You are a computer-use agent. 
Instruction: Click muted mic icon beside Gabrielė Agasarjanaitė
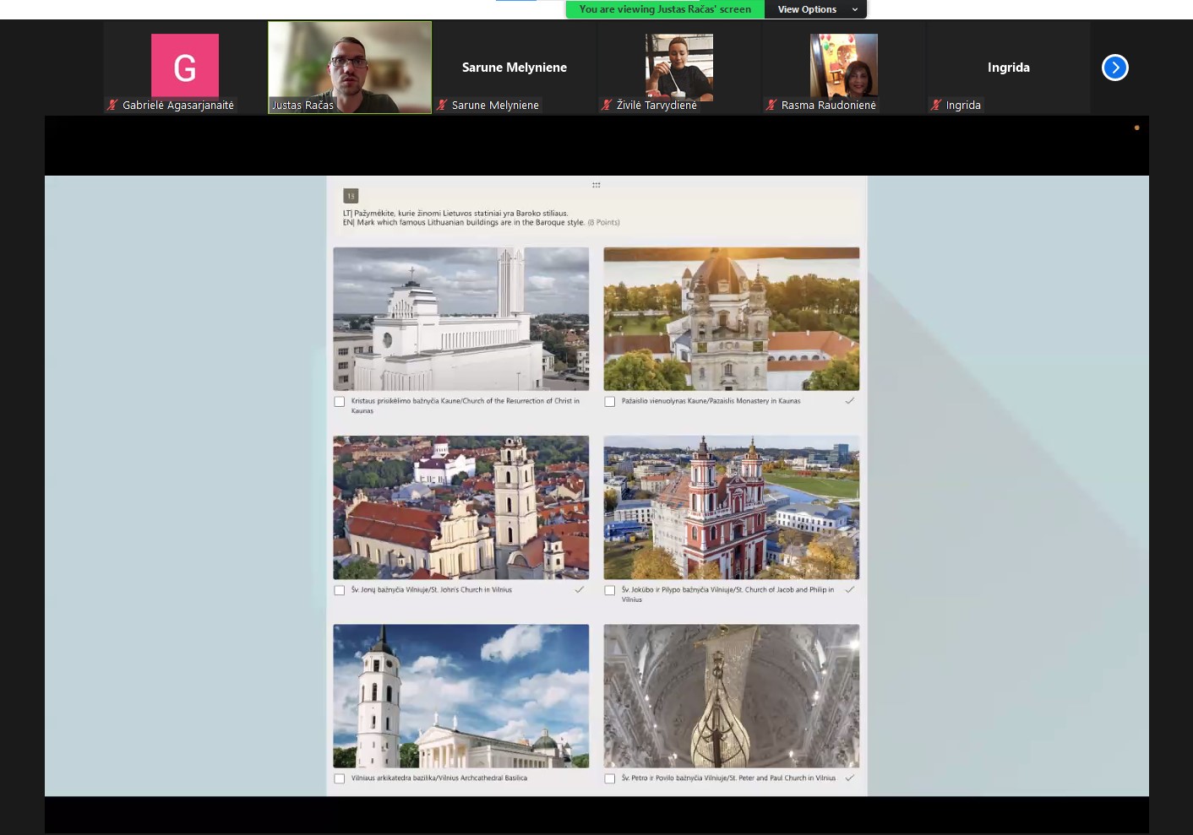(112, 105)
